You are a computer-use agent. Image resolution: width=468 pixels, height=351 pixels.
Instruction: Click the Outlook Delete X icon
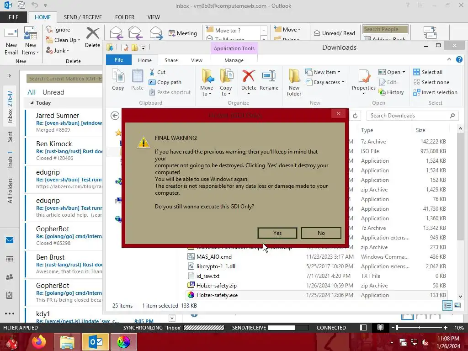click(92, 33)
